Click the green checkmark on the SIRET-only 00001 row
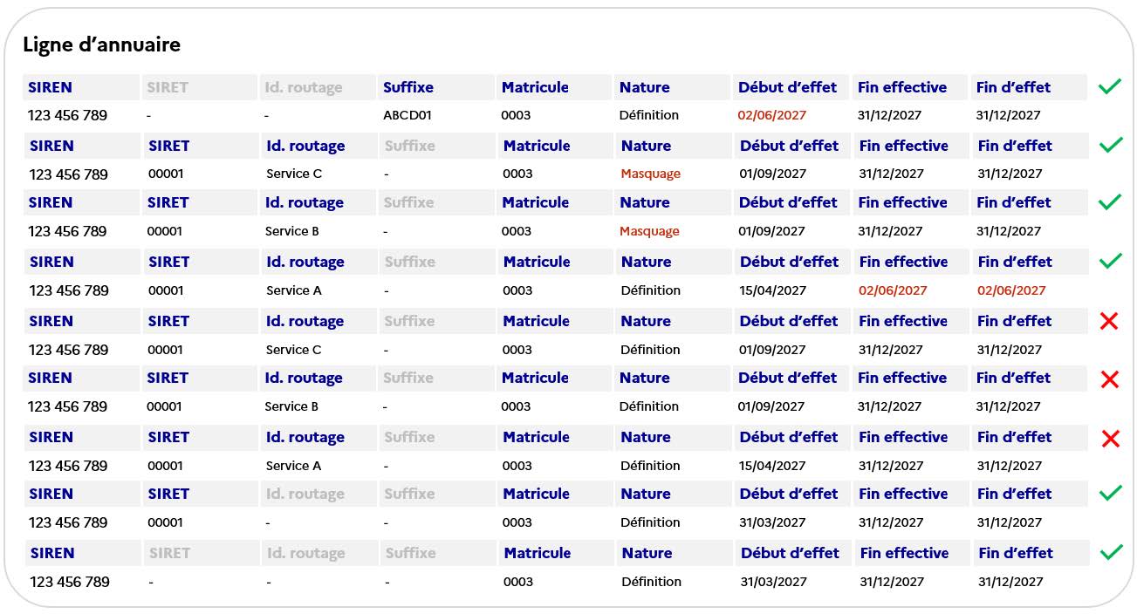Screen dimensions: 1137x614 tap(1110, 493)
